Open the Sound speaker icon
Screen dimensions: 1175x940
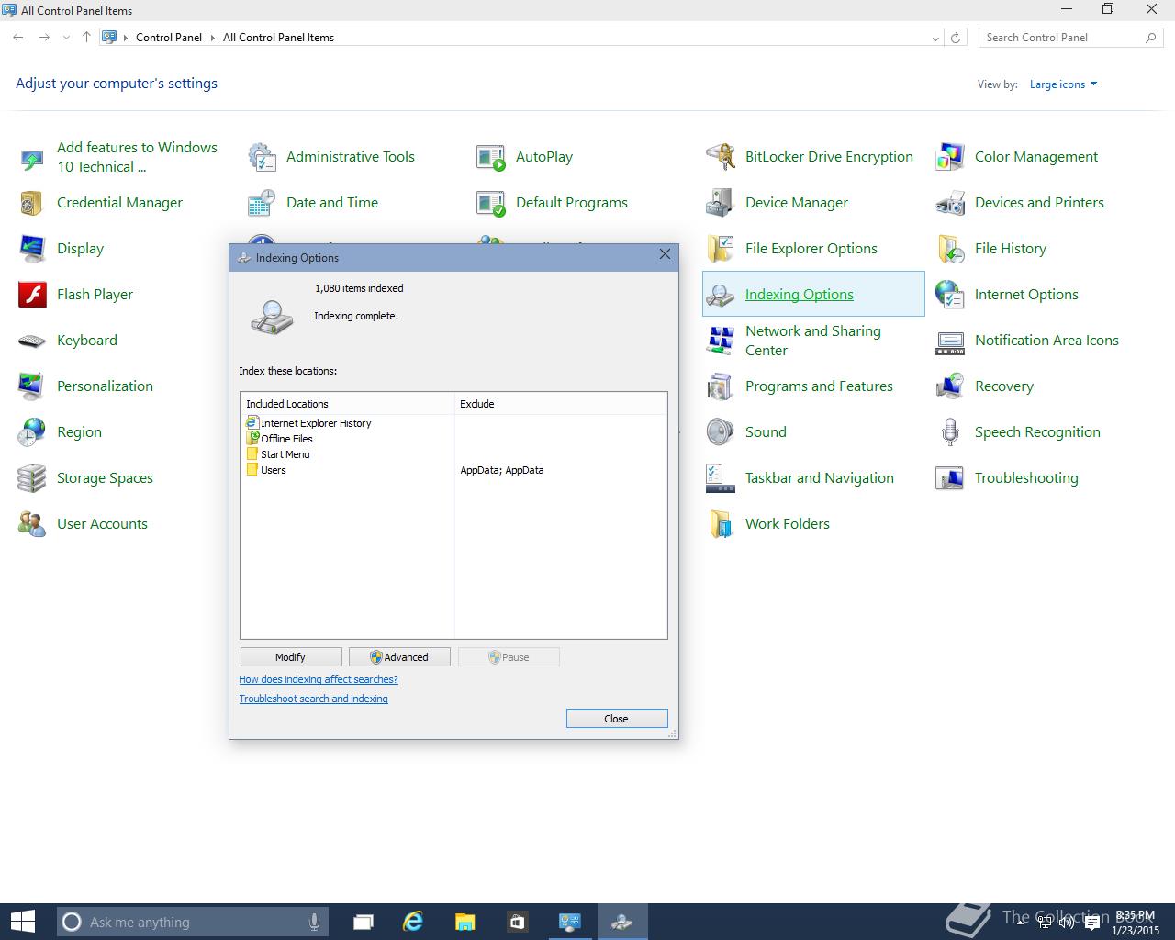click(721, 432)
